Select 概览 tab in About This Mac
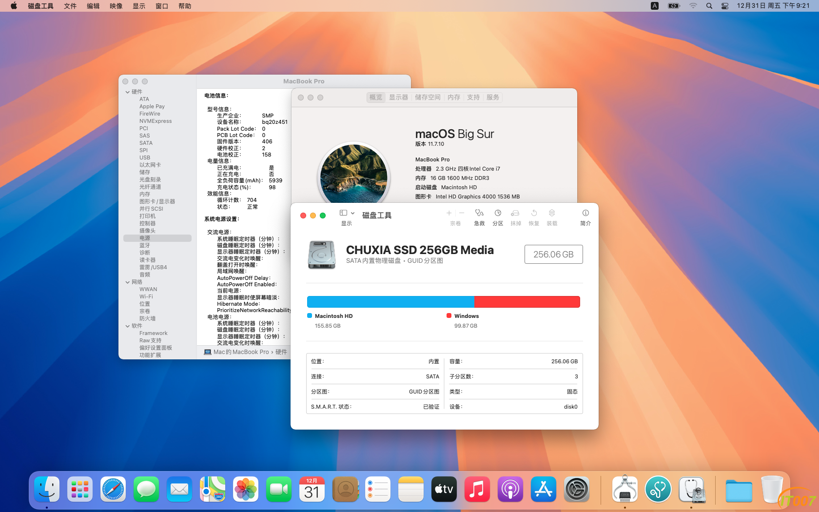819x512 pixels. tap(376, 98)
